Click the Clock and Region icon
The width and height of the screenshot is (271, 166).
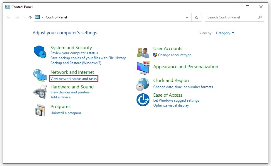click(x=143, y=84)
